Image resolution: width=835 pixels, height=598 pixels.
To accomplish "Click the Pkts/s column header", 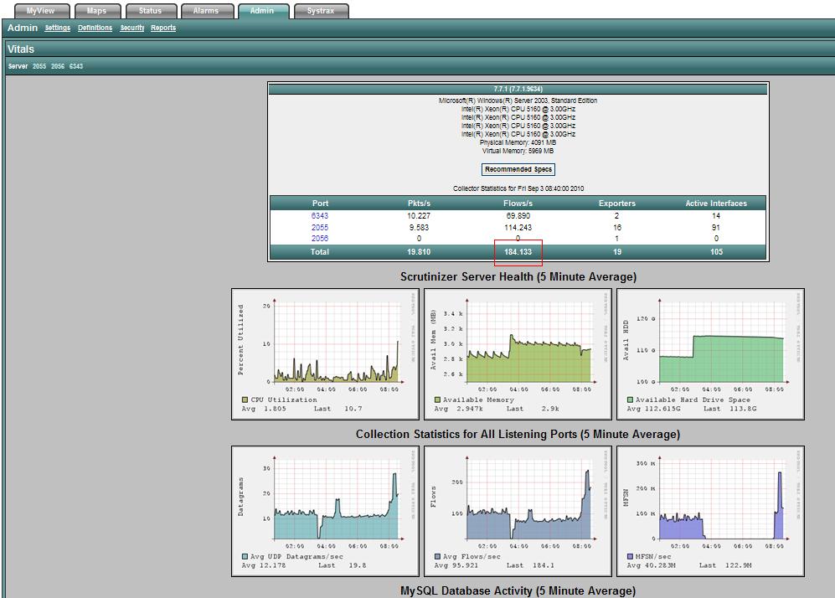I will pyautogui.click(x=419, y=204).
